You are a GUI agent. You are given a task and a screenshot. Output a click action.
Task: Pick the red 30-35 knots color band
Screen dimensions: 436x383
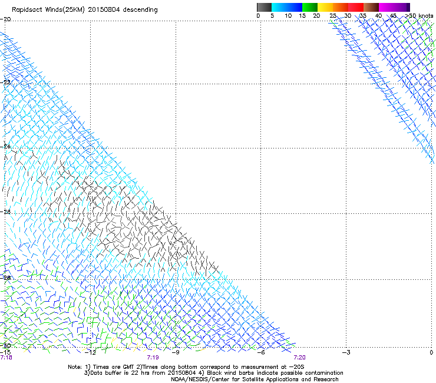coord(356,7)
